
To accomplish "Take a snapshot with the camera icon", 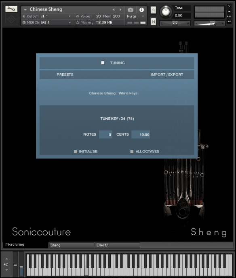I will (131, 10).
